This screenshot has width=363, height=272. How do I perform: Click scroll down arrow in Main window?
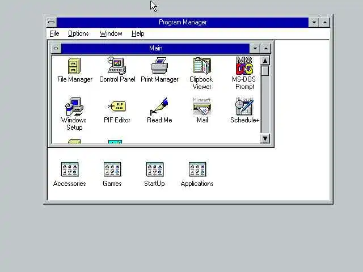point(265,138)
